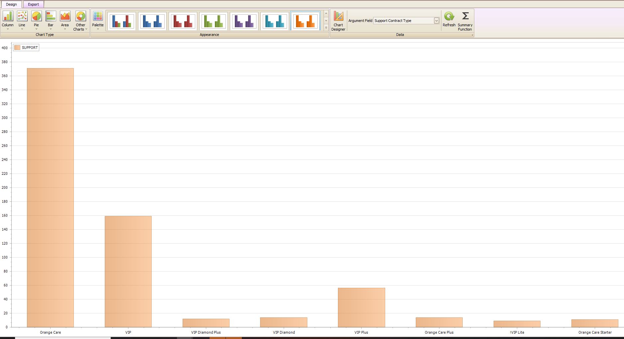Select the Column chart type
This screenshot has height=339, width=624.
(8, 21)
